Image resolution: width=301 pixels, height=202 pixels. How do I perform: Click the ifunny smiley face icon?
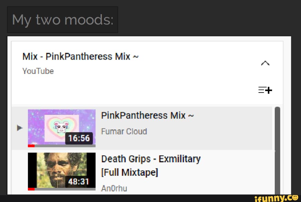pyautogui.click(x=295, y=198)
